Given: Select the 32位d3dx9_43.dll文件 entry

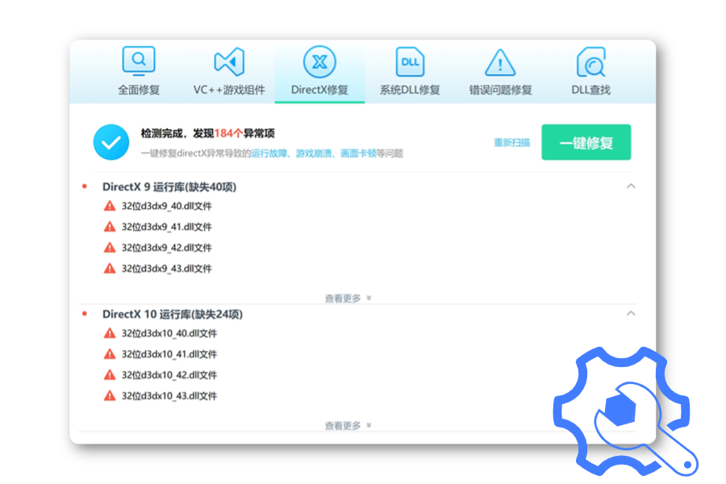Looking at the screenshot, I should click(x=167, y=269).
